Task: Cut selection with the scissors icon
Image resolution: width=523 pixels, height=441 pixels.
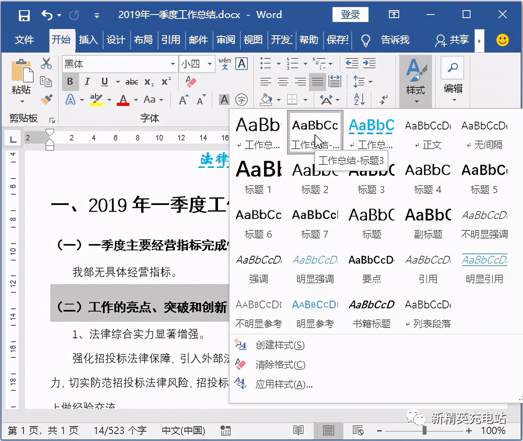Action: 46,64
